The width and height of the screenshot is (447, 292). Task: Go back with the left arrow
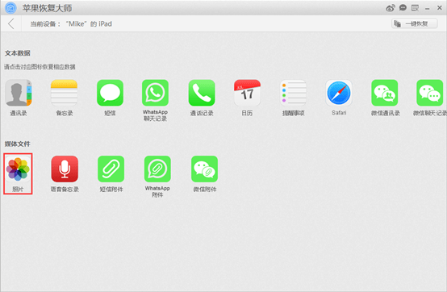click(11, 24)
